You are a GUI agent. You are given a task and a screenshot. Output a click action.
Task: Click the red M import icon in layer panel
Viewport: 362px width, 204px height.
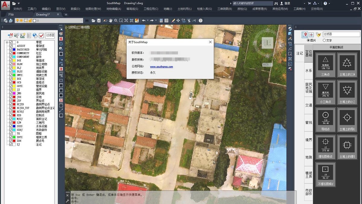click(x=10, y=35)
